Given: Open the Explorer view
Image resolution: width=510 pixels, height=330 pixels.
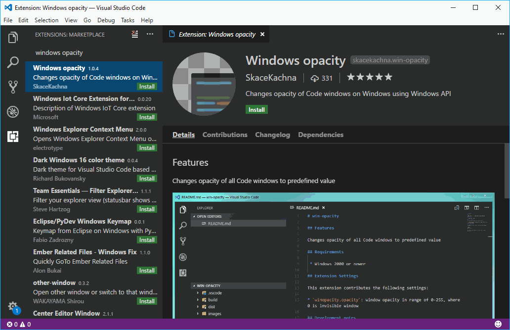Looking at the screenshot, I should pos(13,38).
